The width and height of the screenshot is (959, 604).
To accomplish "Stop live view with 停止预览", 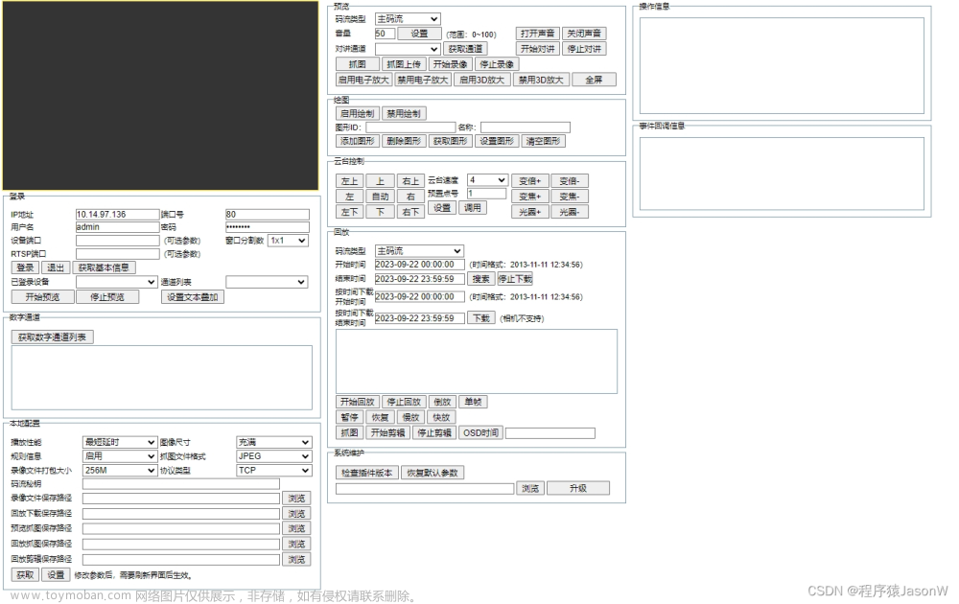I will pos(107,297).
